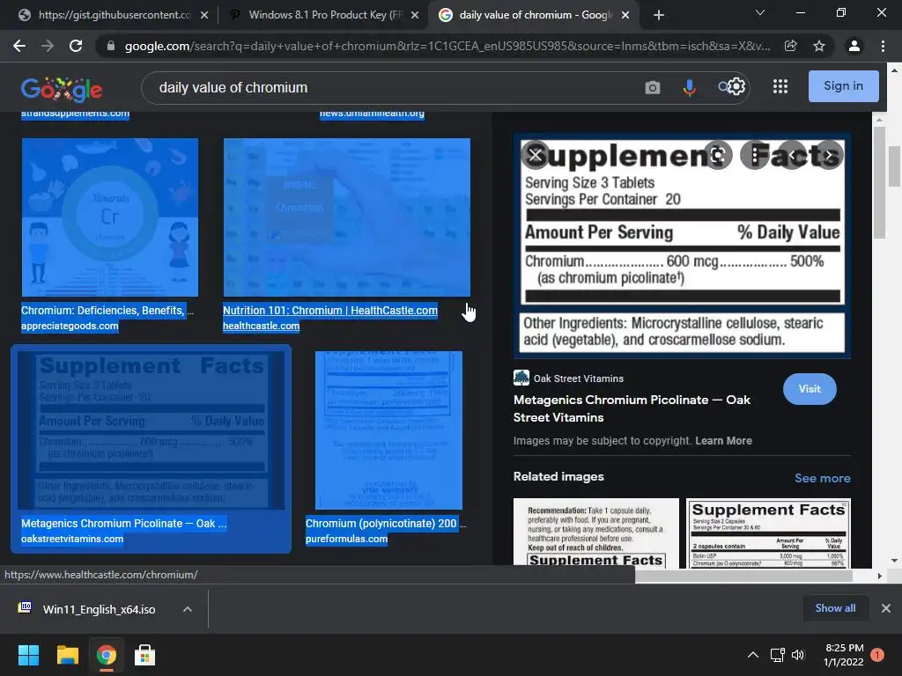Open Metagenics Chromium Picolinate preview title
902x676 pixels.
[x=632, y=408]
